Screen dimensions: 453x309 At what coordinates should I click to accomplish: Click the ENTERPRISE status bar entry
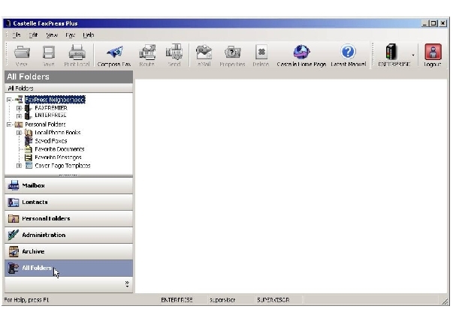pos(177,300)
